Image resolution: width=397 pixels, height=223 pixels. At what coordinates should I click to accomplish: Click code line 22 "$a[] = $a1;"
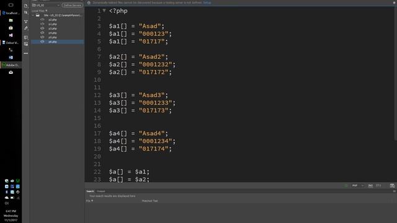point(129,172)
